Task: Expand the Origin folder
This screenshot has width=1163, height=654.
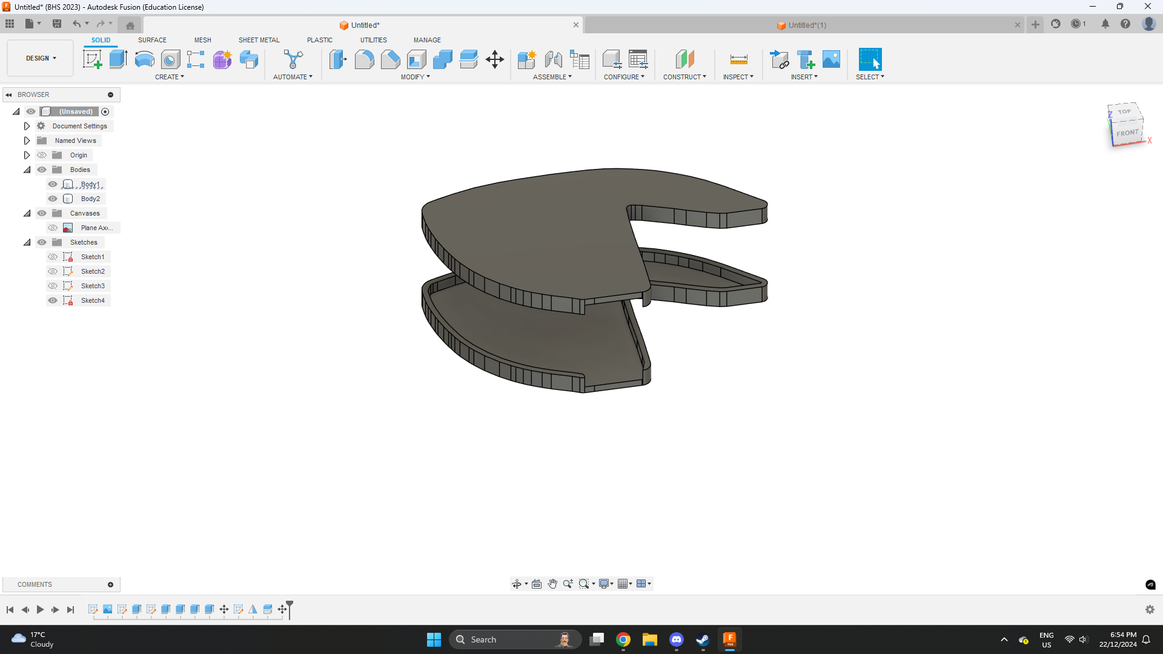Action: (27, 155)
